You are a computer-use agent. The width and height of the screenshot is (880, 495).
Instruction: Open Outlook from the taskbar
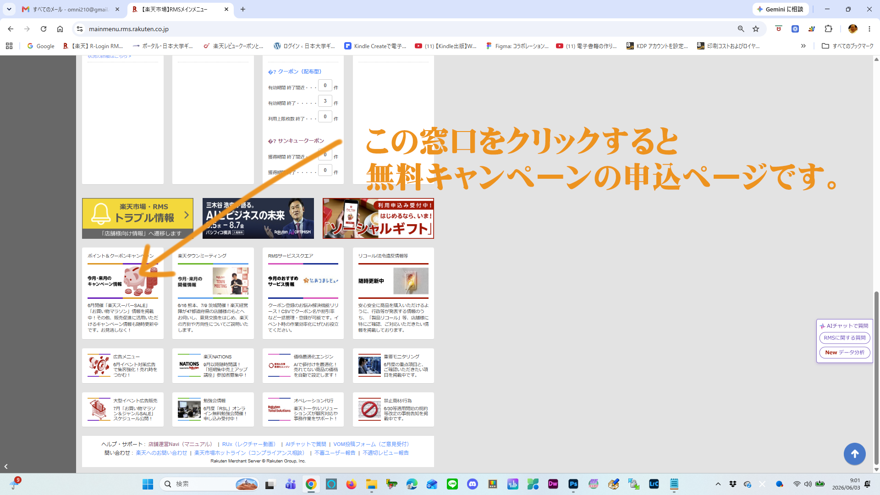coord(432,484)
